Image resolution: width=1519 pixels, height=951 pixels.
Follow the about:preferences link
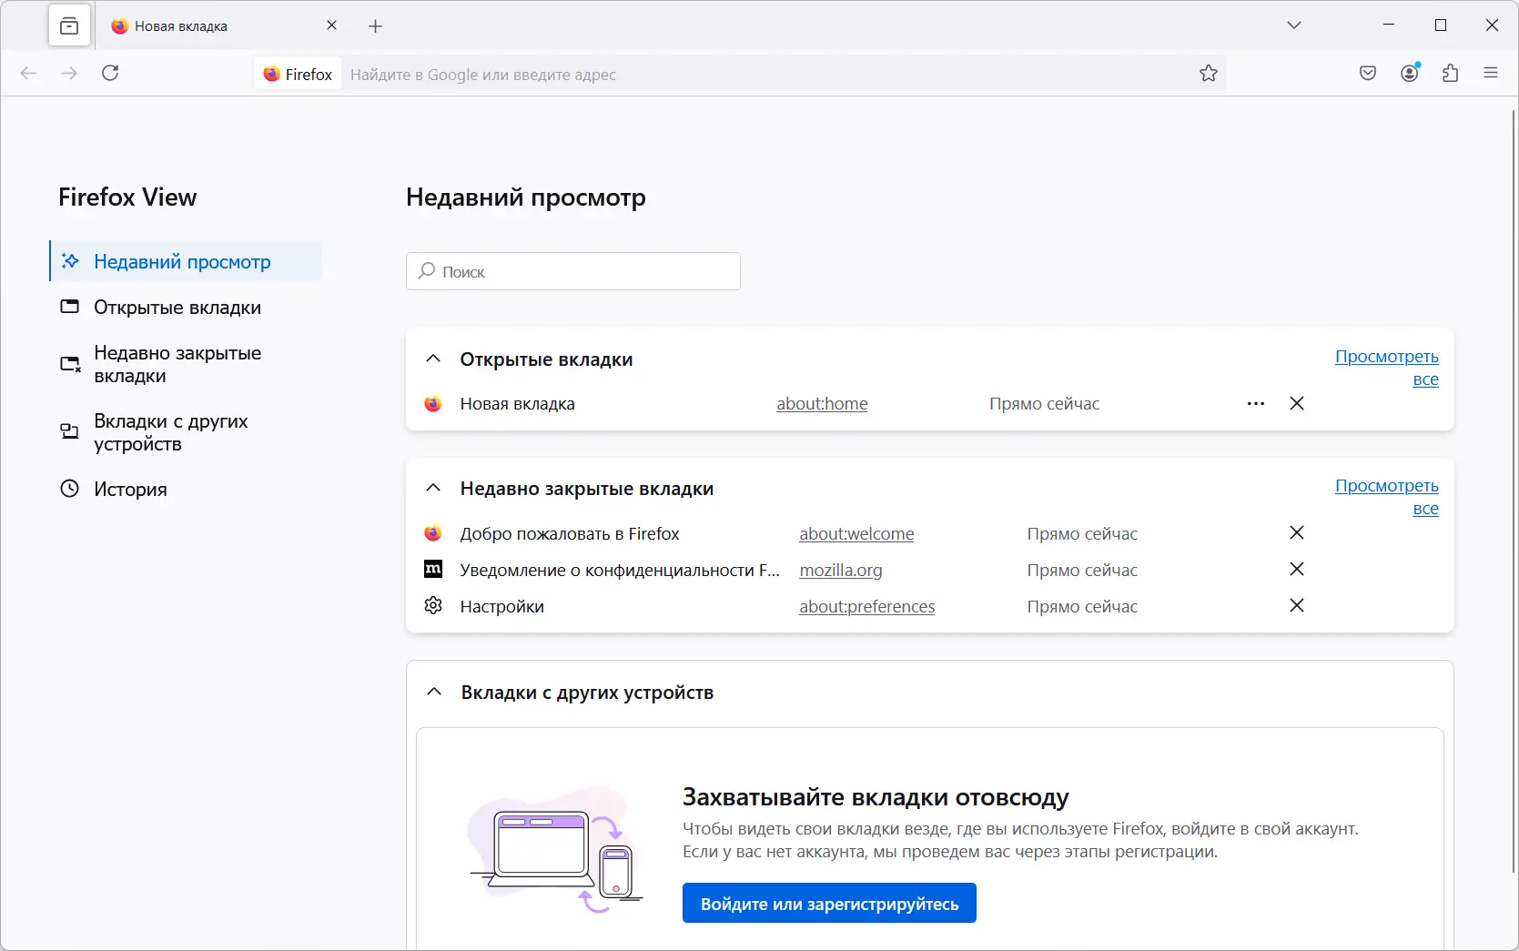tap(866, 606)
